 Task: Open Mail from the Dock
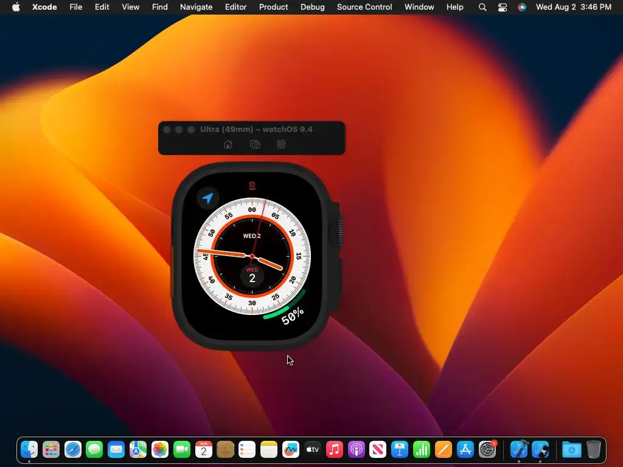point(116,449)
